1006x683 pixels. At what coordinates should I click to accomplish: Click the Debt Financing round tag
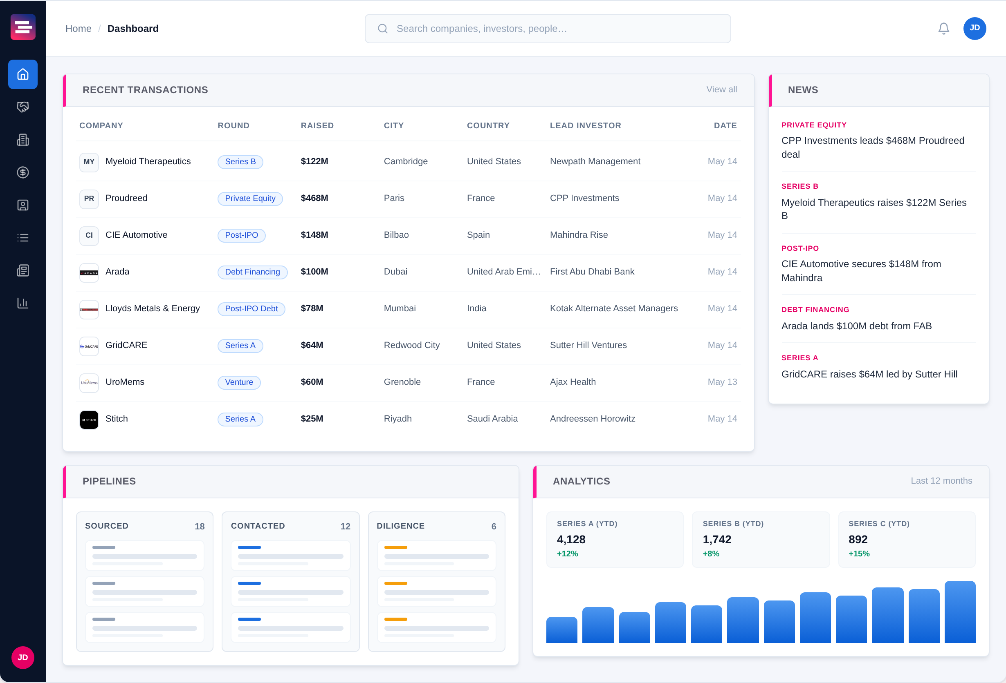coord(252,272)
